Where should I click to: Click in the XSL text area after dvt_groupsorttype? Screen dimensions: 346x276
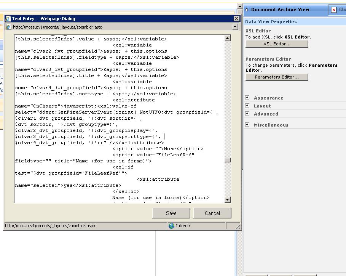(164, 136)
